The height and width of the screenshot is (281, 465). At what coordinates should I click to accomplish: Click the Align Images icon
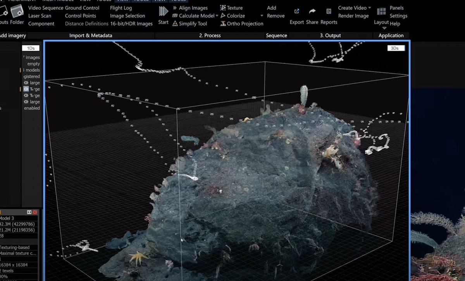tap(175, 8)
